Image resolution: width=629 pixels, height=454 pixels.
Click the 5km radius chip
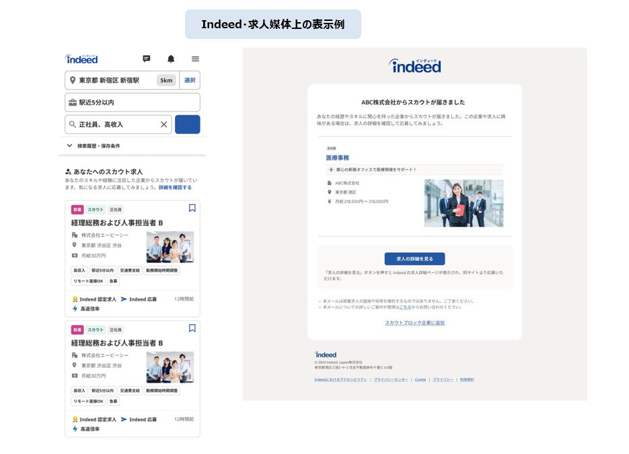click(165, 79)
